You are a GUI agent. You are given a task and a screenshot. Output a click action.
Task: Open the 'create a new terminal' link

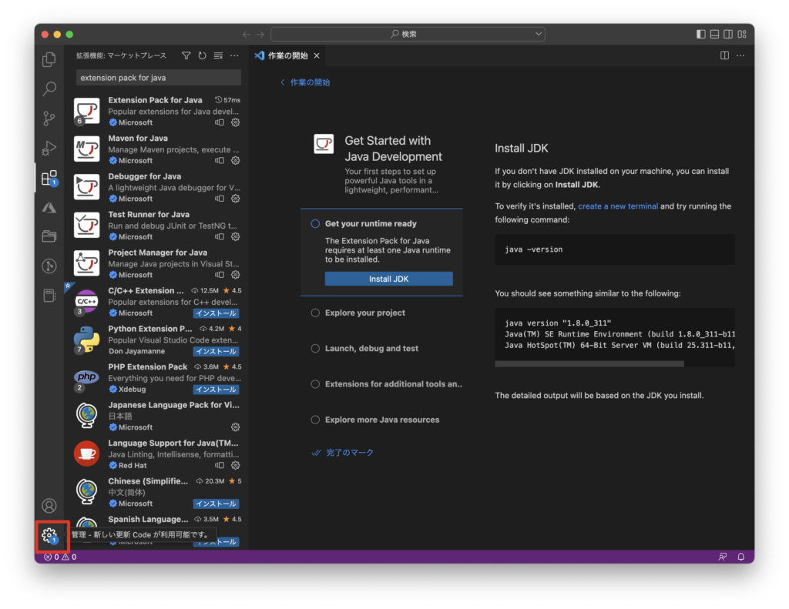618,206
